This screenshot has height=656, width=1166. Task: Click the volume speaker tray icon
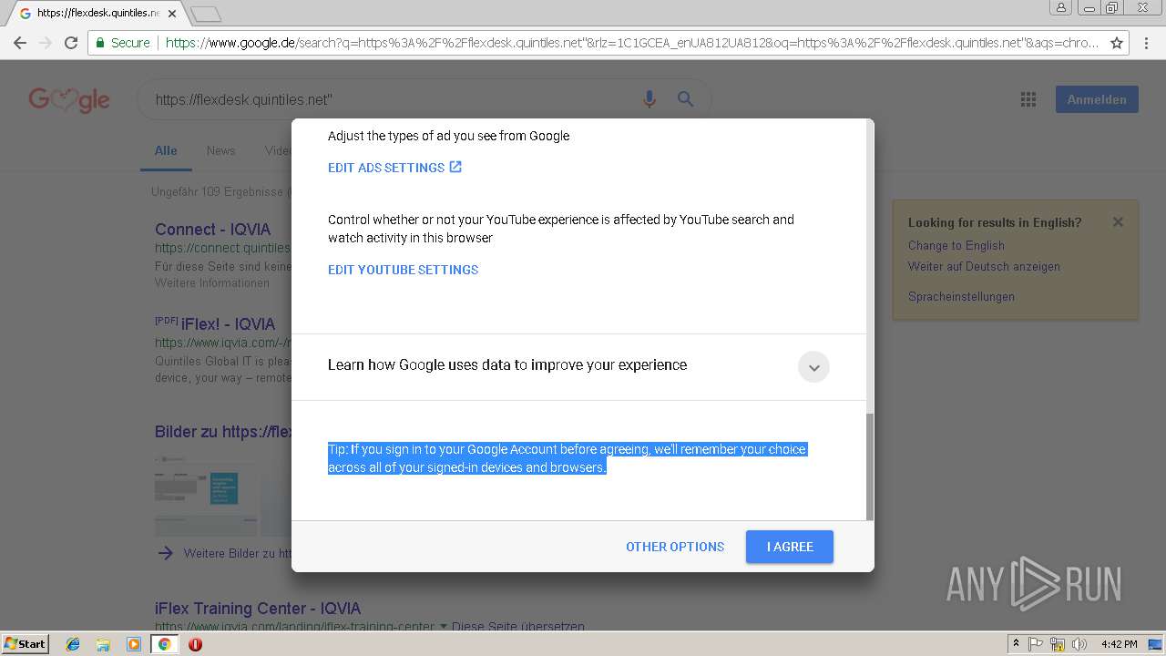pos(1079,644)
